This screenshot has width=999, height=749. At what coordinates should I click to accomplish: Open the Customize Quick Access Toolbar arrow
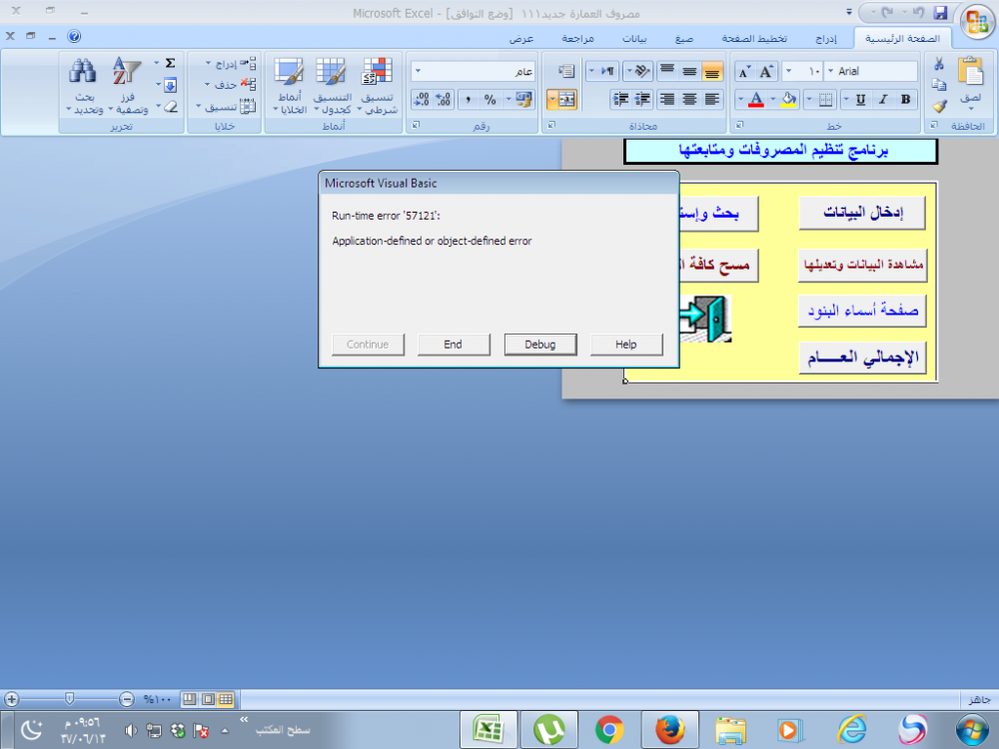click(x=848, y=12)
